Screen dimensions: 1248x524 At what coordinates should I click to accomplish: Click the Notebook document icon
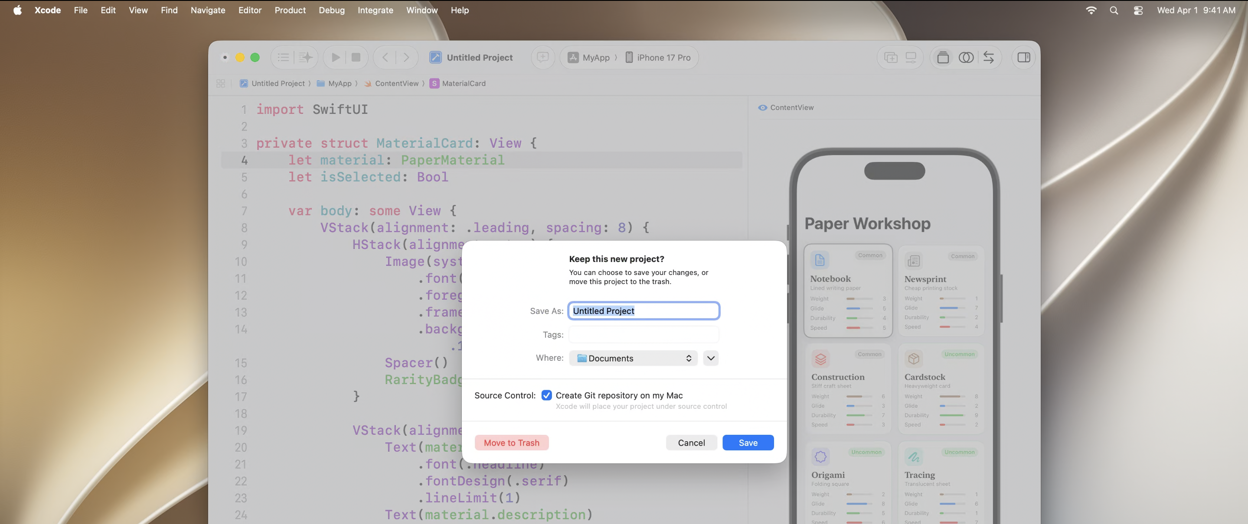pos(820,260)
